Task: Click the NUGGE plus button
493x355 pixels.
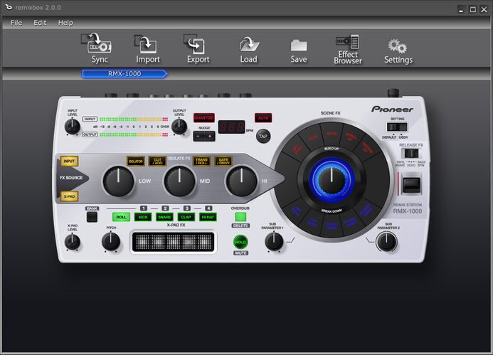Action: (x=210, y=135)
